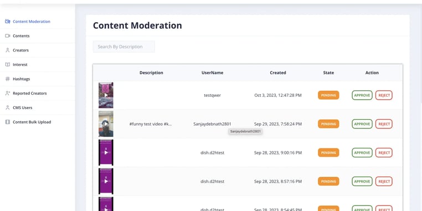This screenshot has width=422, height=211.
Task: Click dish.d2htest in 9:00:16 PM row
Action: tap(212, 153)
